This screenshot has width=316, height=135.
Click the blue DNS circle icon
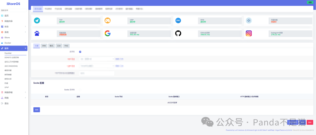click(x=178, y=20)
